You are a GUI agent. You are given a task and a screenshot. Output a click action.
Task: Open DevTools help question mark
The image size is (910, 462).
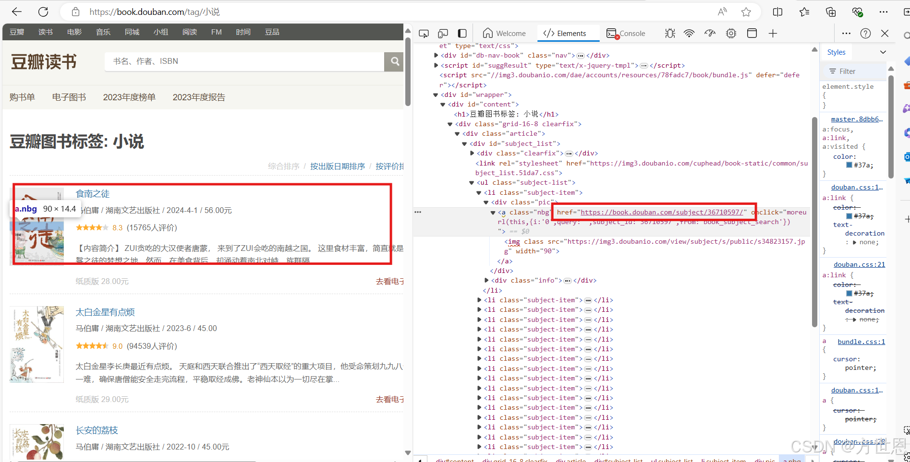865,34
